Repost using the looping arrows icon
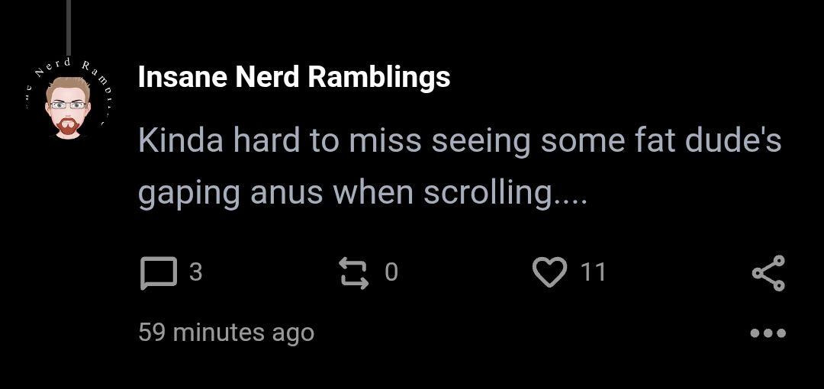Screen dimensions: 824x389 (x=352, y=273)
